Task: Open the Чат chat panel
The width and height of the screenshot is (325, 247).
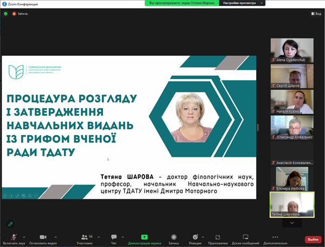Action: pos(114,239)
